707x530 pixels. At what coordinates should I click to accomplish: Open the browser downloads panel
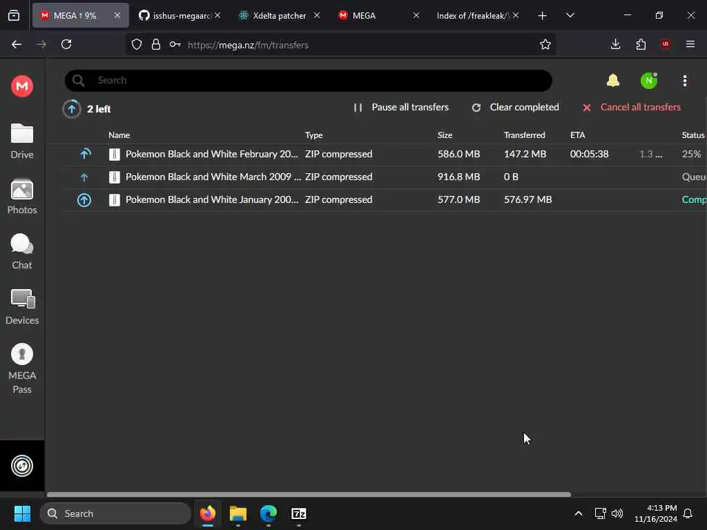click(x=615, y=44)
